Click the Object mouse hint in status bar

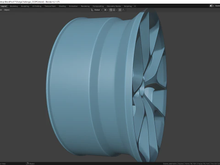(x=30, y=164)
